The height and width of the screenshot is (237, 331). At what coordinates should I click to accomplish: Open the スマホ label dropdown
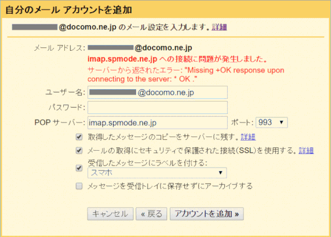coord(157,173)
